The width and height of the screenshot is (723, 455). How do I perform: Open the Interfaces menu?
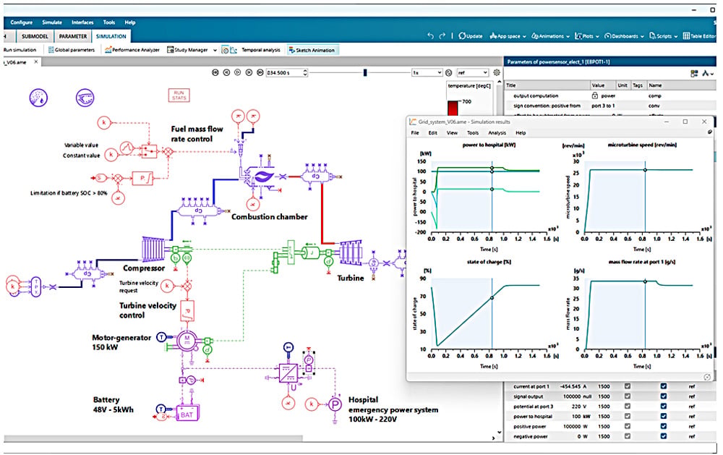click(82, 22)
